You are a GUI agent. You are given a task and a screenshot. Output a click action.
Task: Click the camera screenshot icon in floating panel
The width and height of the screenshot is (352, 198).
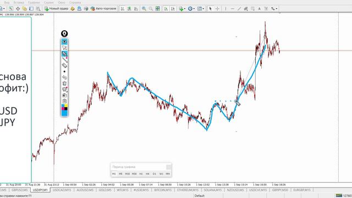pos(64,95)
